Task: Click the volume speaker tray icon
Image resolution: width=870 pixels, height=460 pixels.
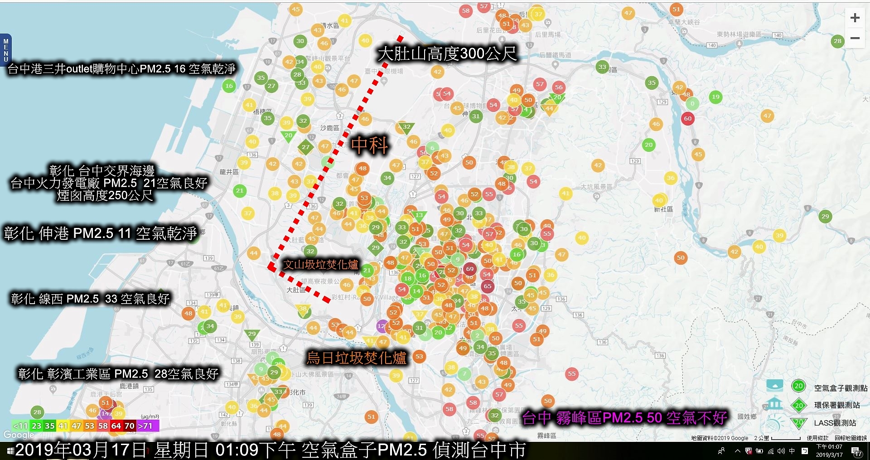Action: coord(781,451)
